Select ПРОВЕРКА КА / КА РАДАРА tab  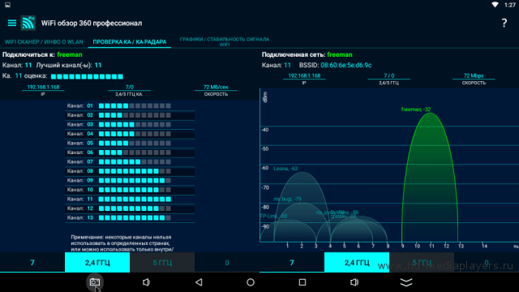(x=130, y=42)
